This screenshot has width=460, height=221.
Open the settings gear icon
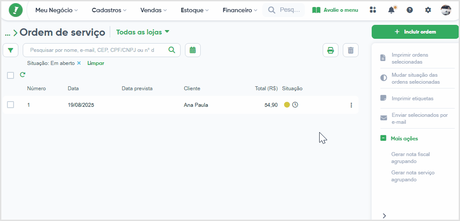point(428,10)
